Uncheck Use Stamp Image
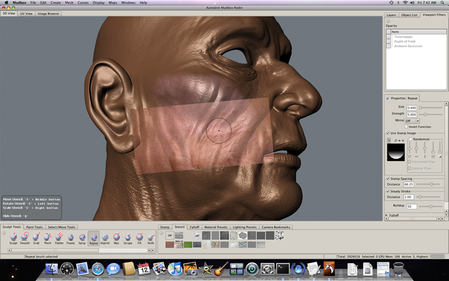 coord(388,133)
